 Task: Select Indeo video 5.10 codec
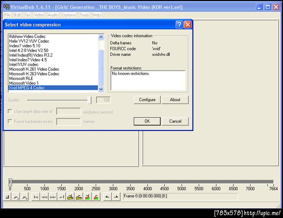(x=53, y=46)
